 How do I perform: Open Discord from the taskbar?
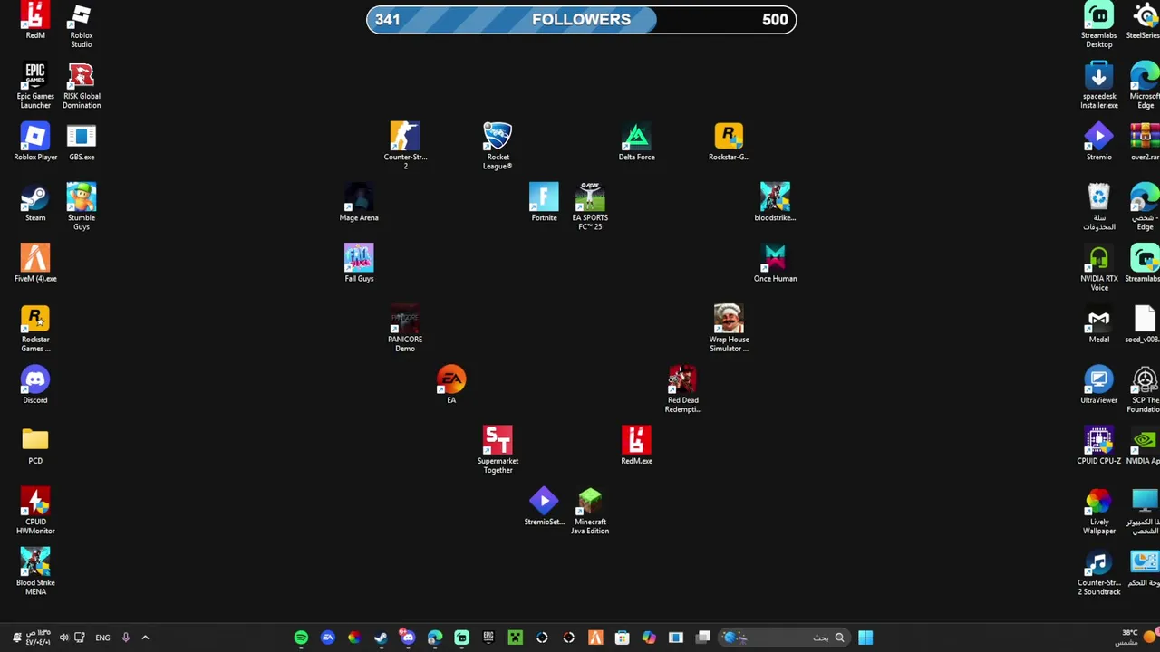[x=408, y=638]
